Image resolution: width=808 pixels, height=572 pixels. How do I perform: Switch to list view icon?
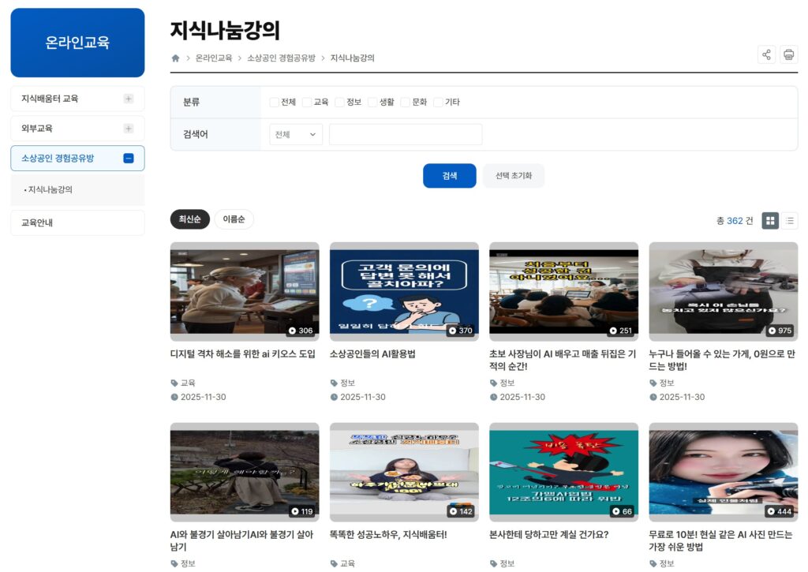789,221
